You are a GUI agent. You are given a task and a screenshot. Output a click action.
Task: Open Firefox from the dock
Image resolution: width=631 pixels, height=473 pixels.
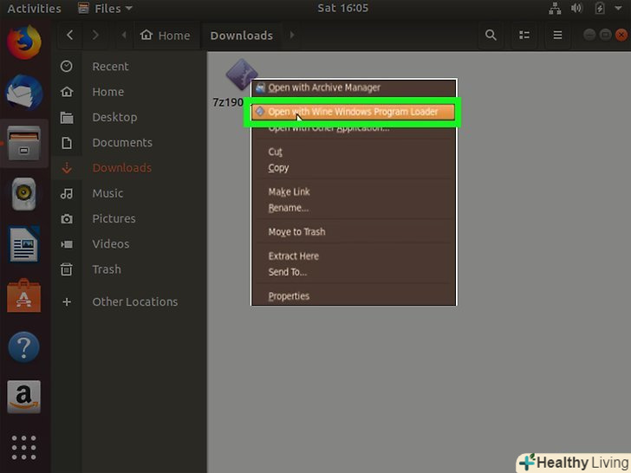tap(24, 42)
